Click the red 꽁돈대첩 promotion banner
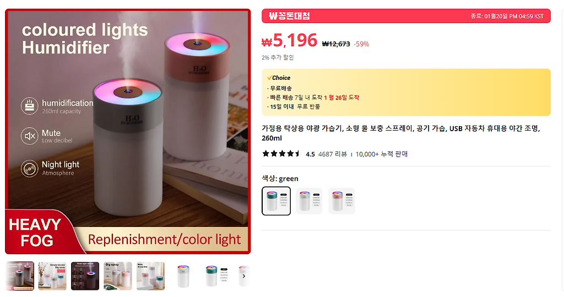The height and width of the screenshot is (297, 564). [406, 16]
